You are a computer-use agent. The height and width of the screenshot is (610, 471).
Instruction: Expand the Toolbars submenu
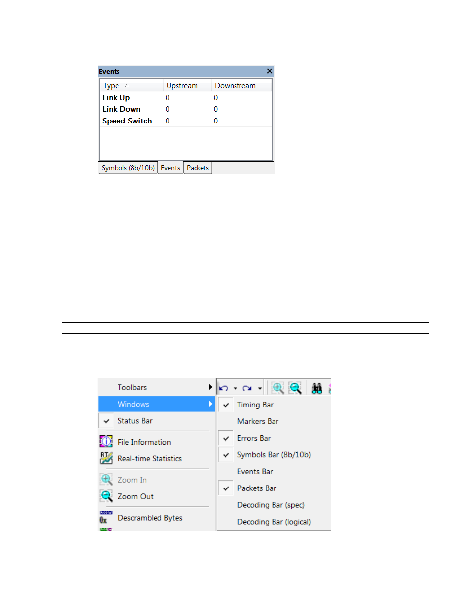click(x=157, y=387)
